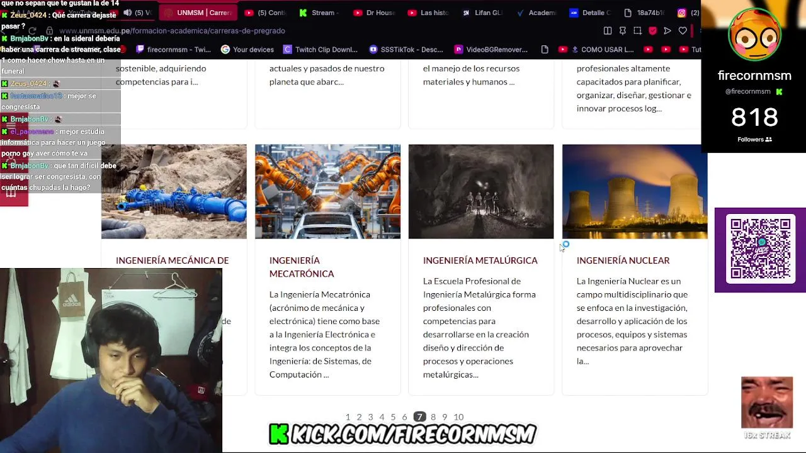Open the Dr House YouTube tab
806x453 pixels.
(374, 13)
